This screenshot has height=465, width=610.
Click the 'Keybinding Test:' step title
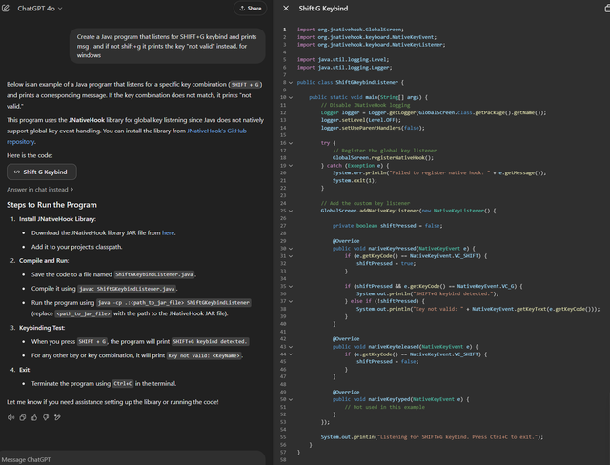[42, 328]
